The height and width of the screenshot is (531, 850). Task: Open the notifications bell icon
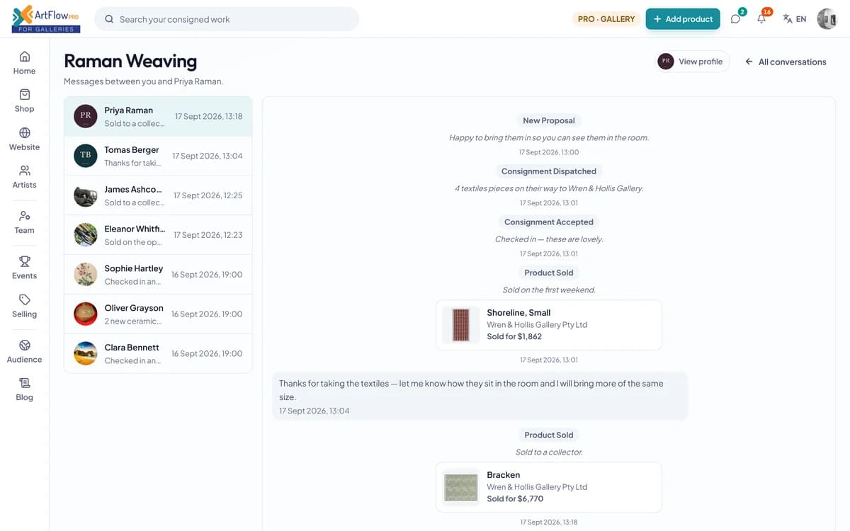coord(761,19)
